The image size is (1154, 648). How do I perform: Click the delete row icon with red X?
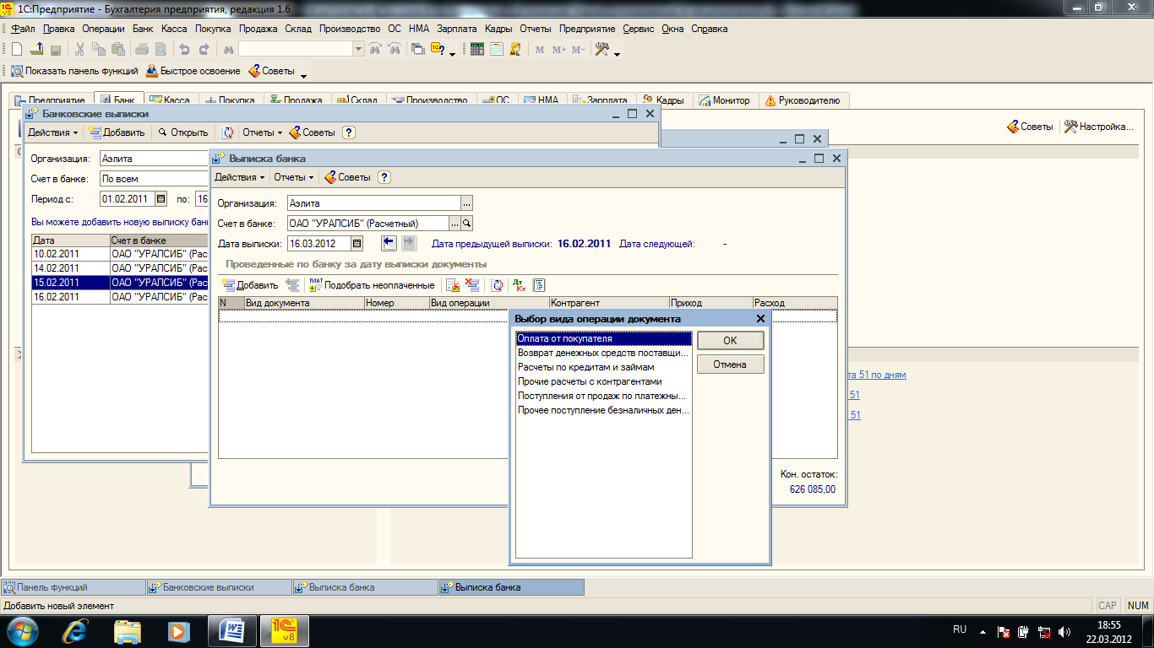(x=472, y=285)
